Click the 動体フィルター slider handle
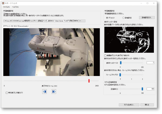This screenshot has height=114, width=162. (121, 62)
